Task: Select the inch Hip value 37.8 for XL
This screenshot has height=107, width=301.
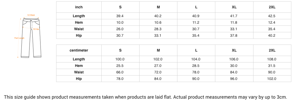Action: point(234,35)
